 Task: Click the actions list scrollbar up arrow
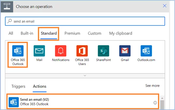(162, 98)
